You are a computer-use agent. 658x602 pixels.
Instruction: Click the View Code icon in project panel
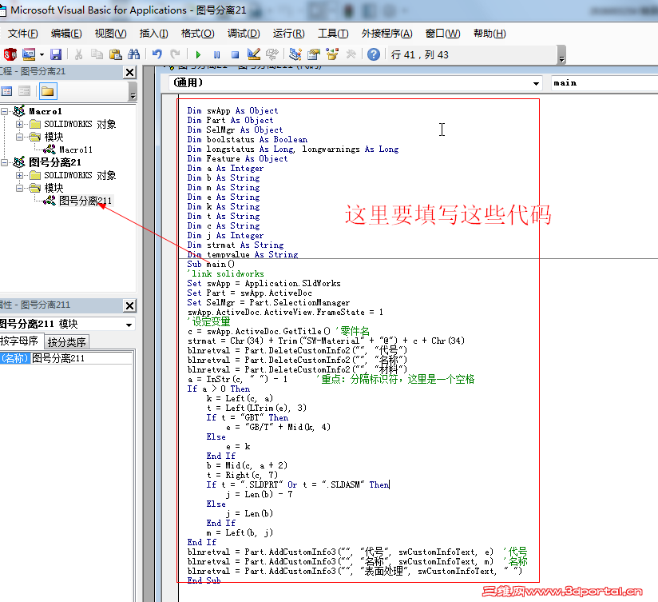coord(6,91)
